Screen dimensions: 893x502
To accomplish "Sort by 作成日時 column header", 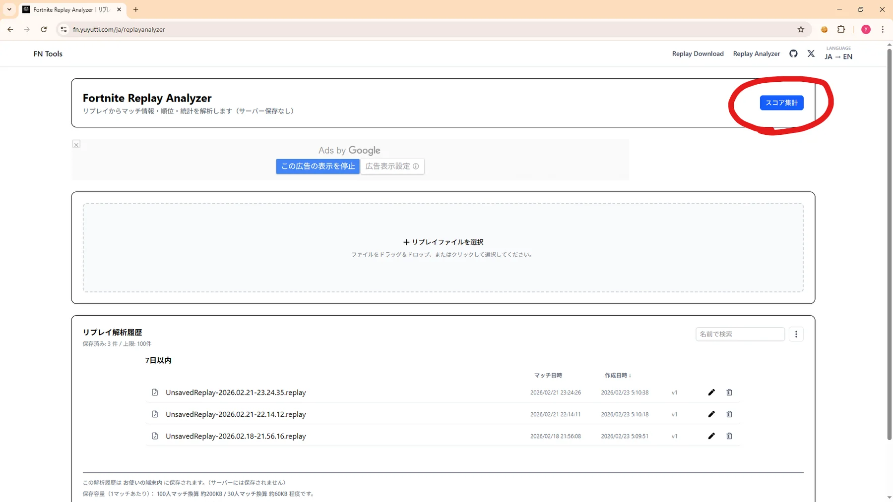I will [x=618, y=376].
